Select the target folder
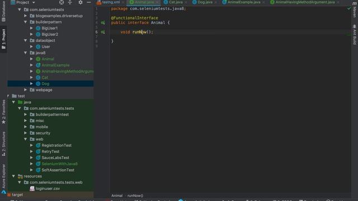 [17, 195]
